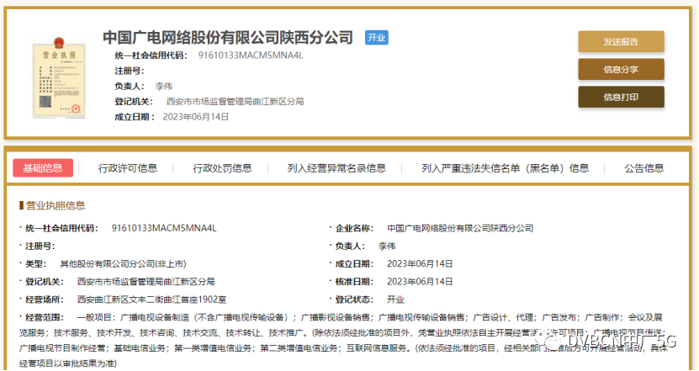Click the blue 开业 status badge
699x371 pixels.
[x=377, y=38]
